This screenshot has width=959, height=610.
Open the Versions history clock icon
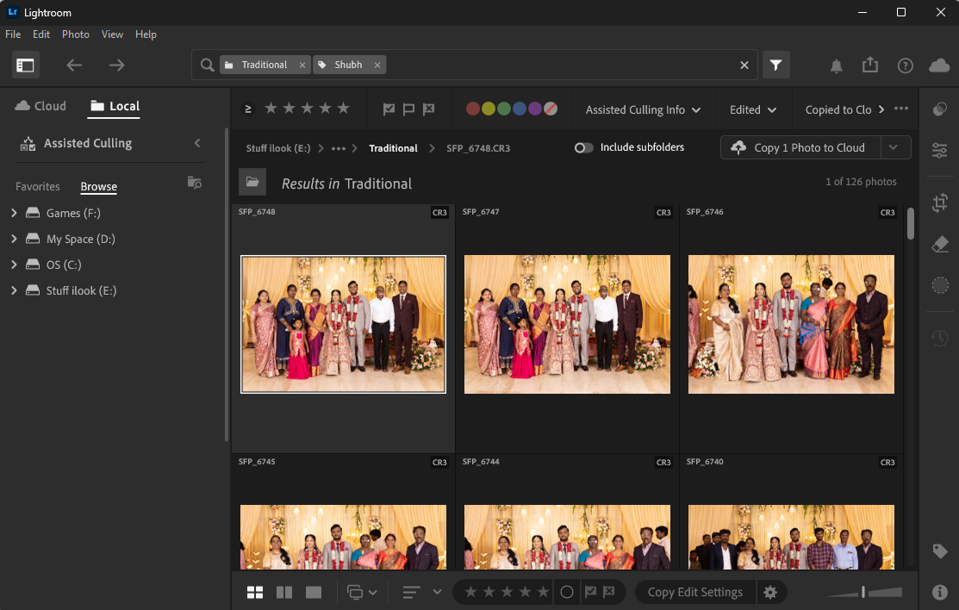pyautogui.click(x=940, y=338)
